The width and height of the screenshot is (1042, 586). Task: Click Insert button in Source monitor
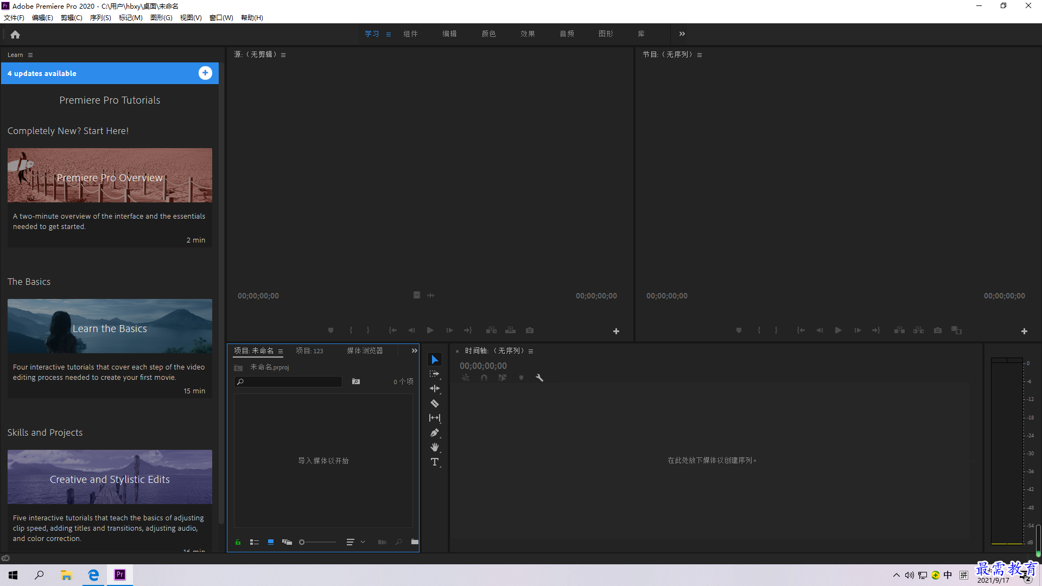point(492,330)
